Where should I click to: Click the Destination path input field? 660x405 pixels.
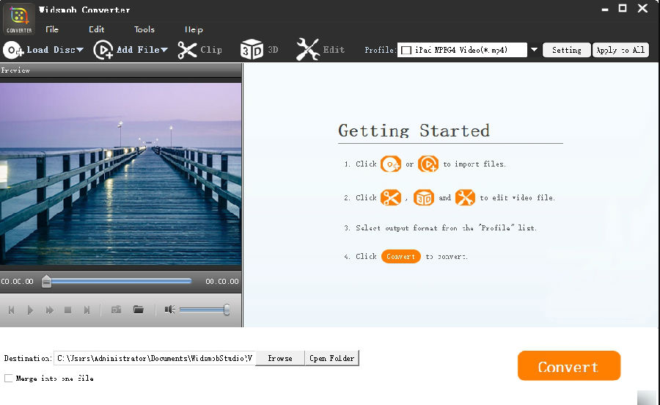[154, 358]
